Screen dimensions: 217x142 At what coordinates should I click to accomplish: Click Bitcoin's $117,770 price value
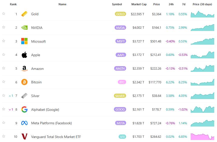point(155,82)
